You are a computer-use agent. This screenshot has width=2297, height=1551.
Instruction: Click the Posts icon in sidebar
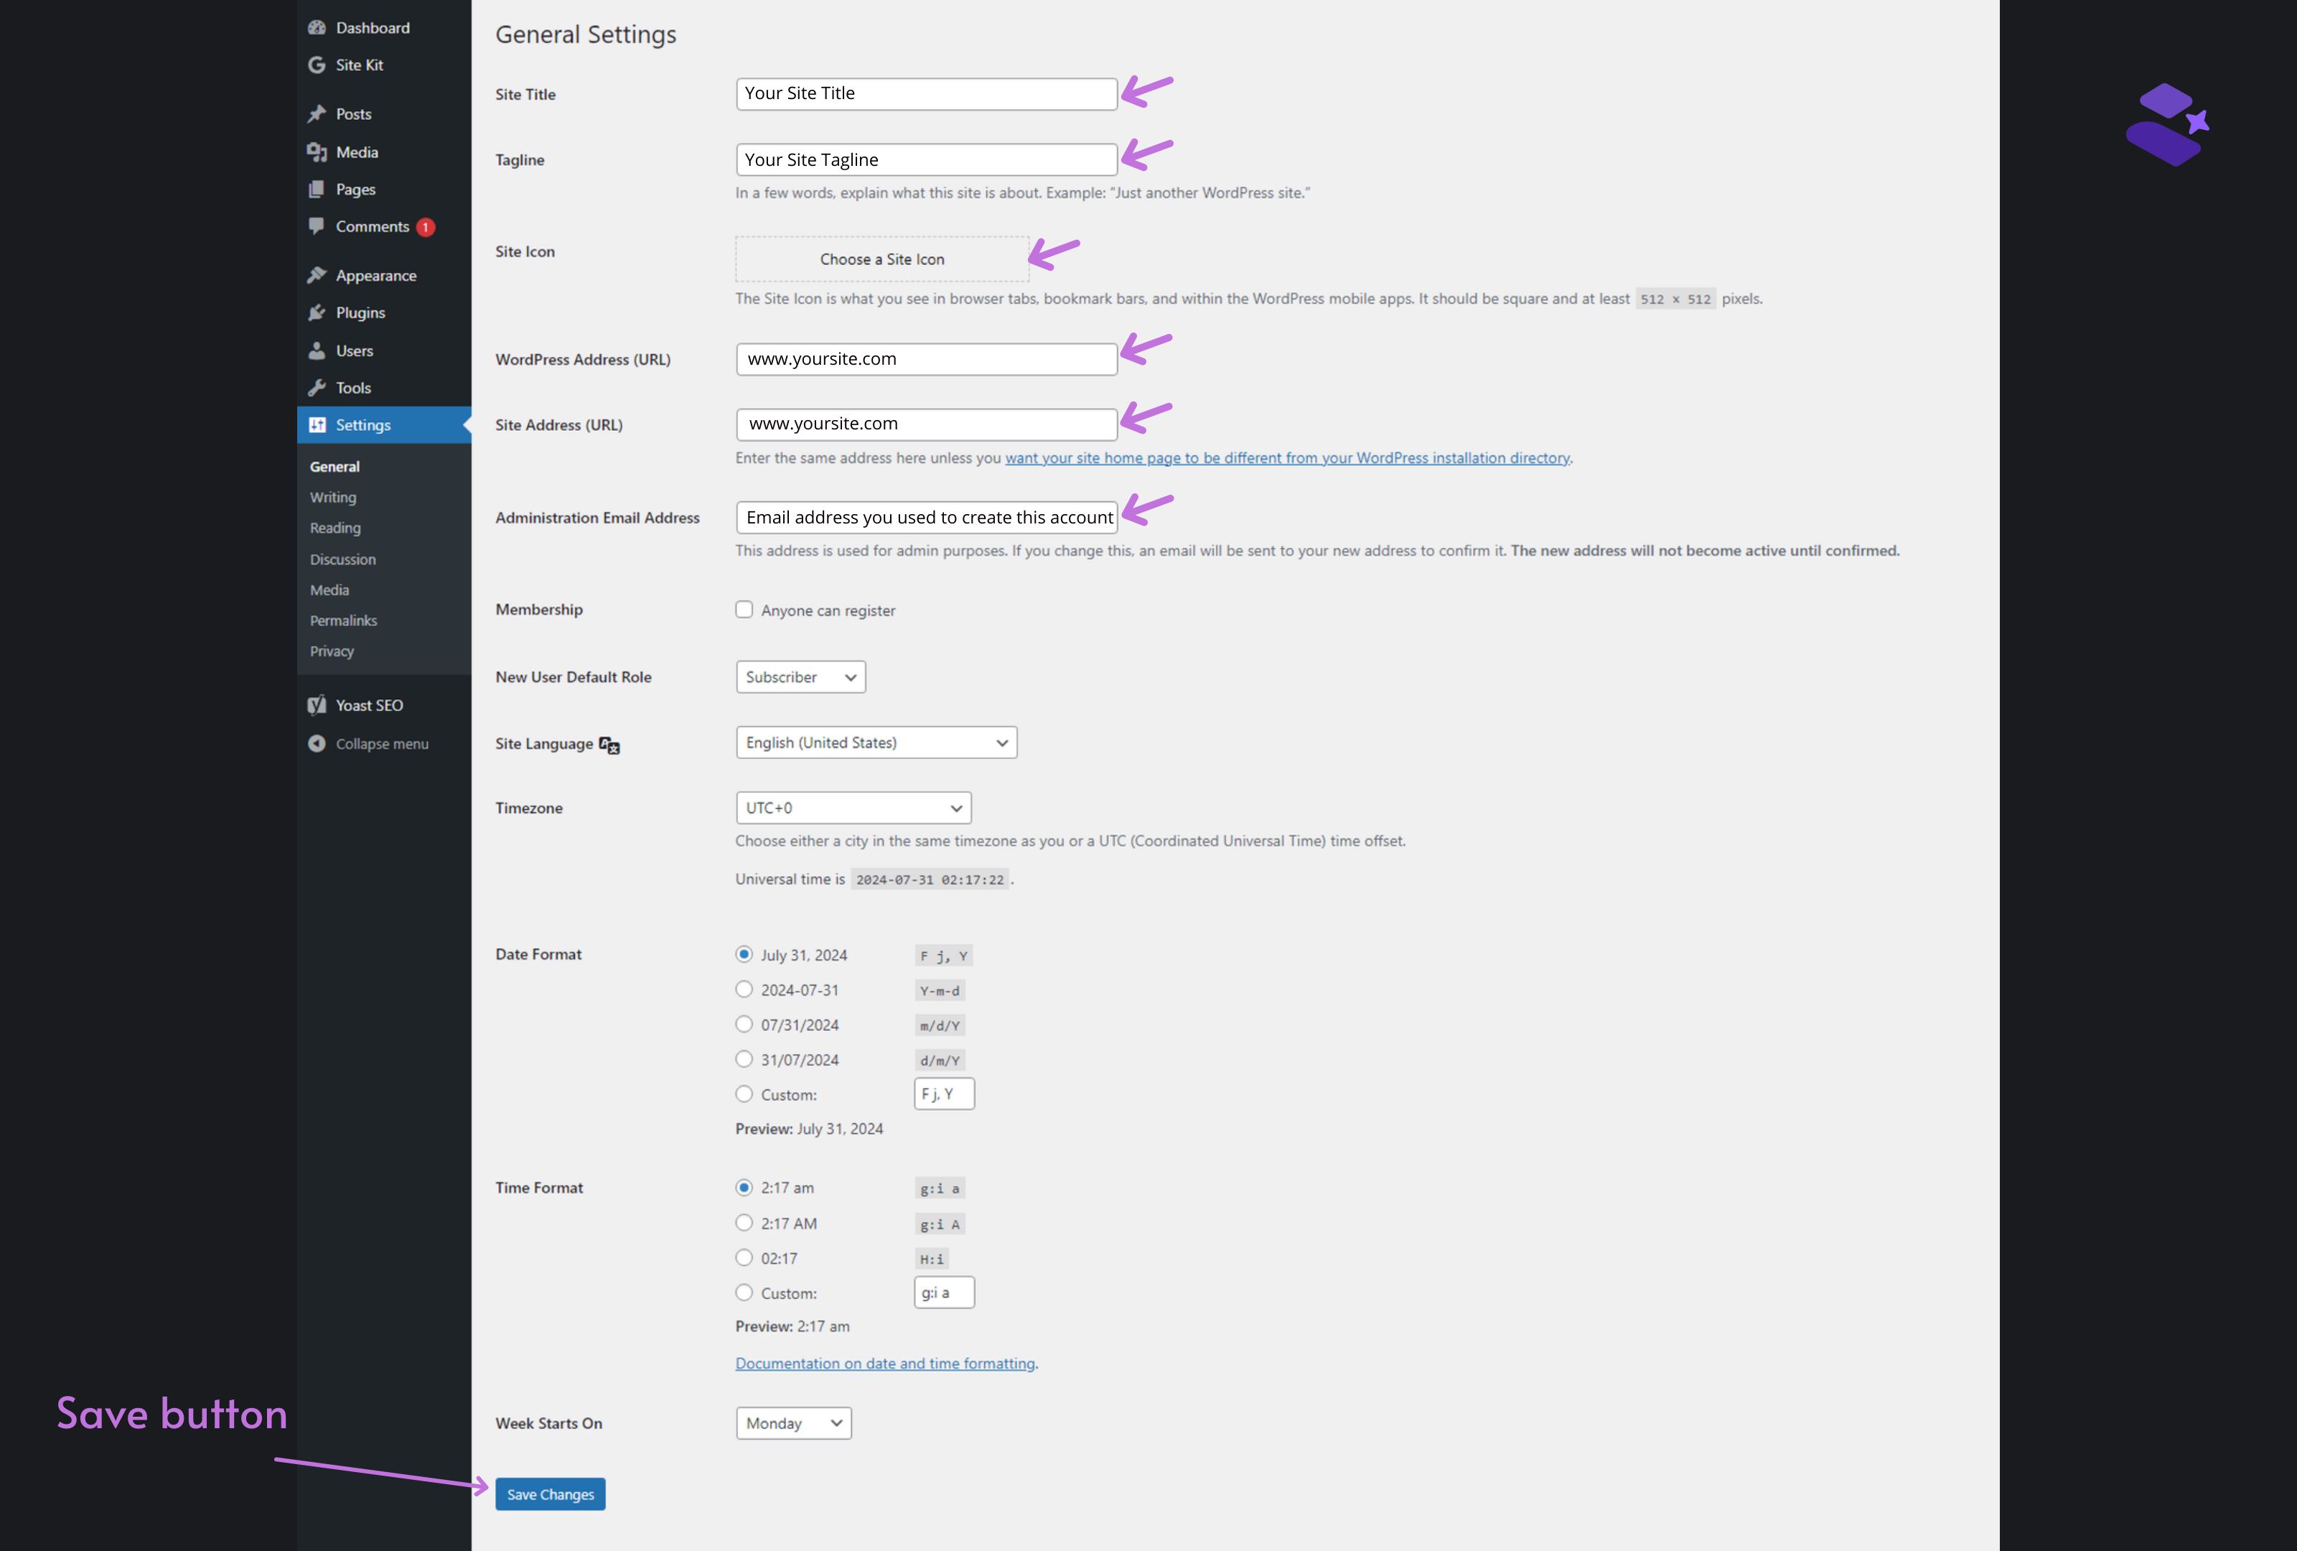[x=317, y=113]
